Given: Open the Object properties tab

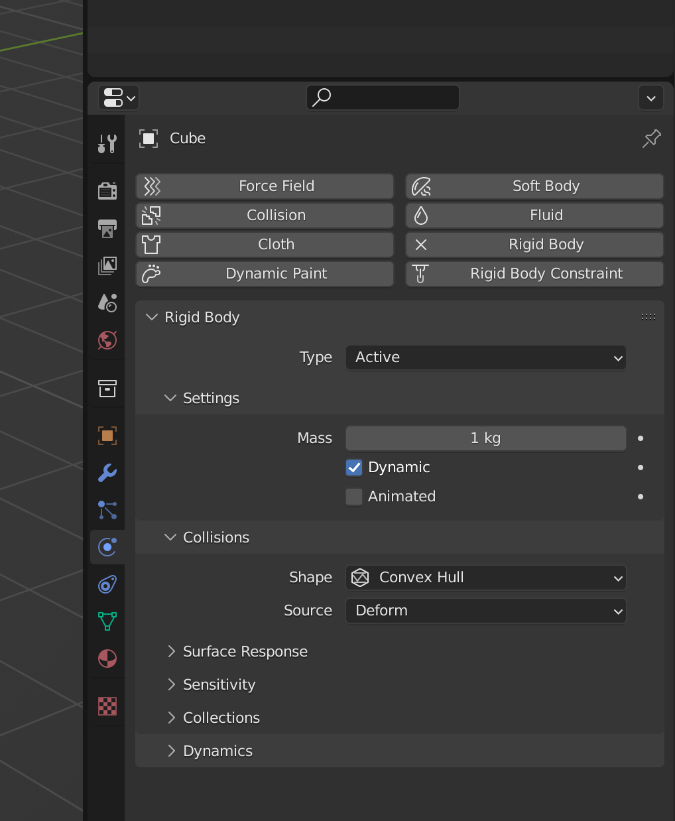Looking at the screenshot, I should coord(107,436).
